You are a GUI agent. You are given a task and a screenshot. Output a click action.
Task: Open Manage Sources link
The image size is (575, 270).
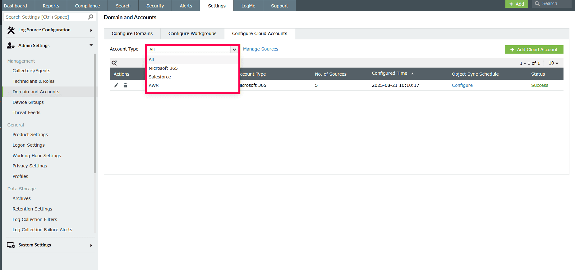click(x=260, y=49)
